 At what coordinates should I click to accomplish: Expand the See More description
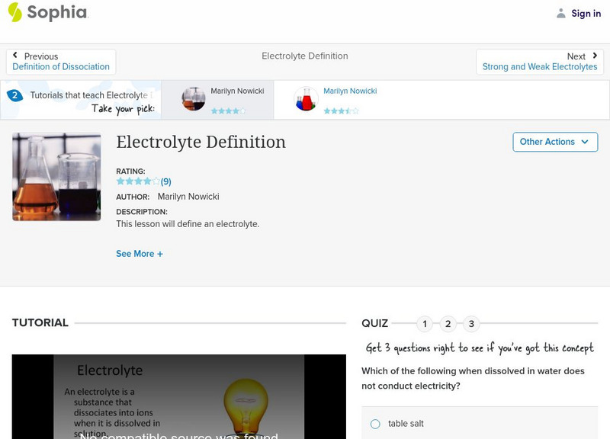point(140,253)
